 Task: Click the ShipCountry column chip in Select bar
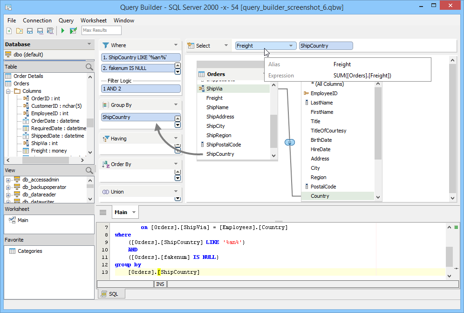(326, 46)
